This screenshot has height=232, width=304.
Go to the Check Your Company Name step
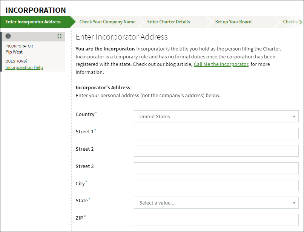point(107,22)
